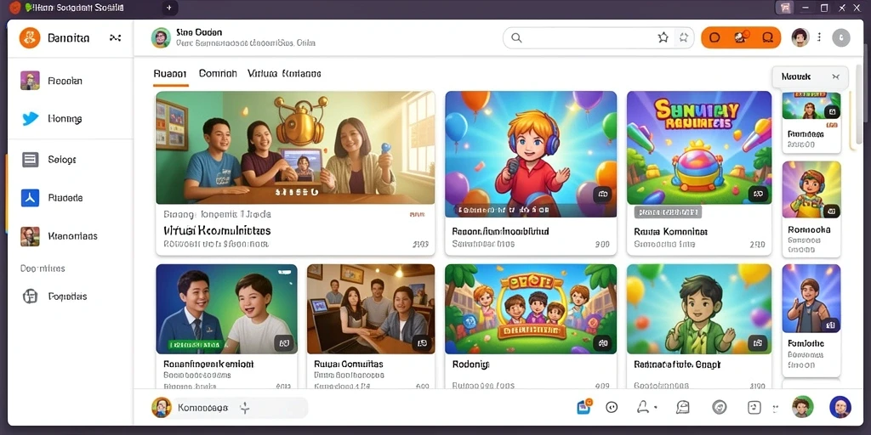871x435 pixels.
Task: Click the green-background avatar in bottom bar
Action: click(x=803, y=407)
